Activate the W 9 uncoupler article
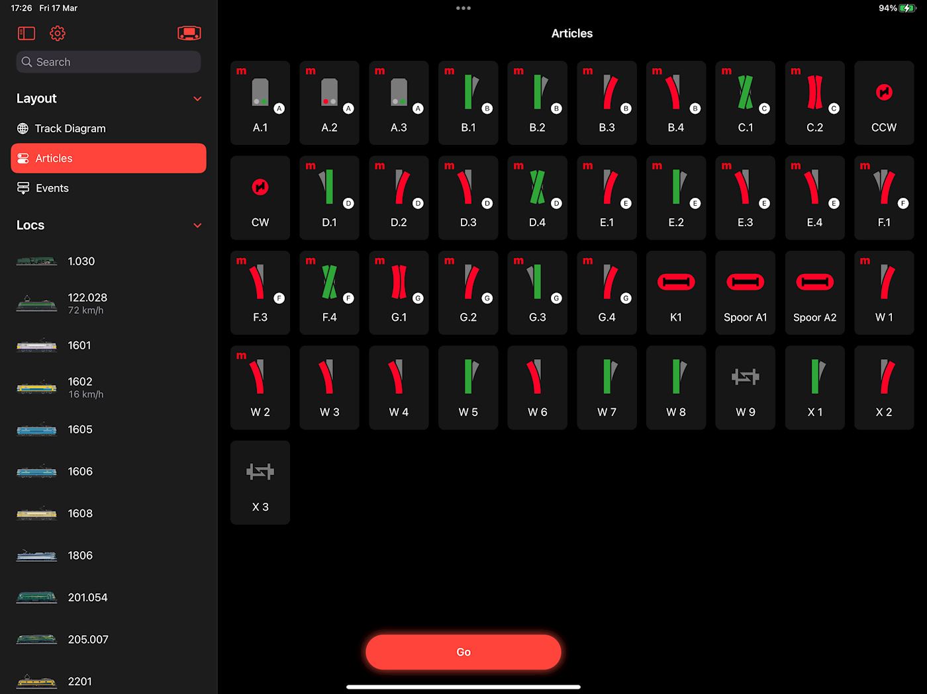The width and height of the screenshot is (927, 694). 746,388
